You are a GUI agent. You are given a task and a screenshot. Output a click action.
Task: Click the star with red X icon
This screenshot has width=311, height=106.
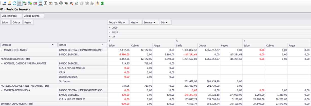coord(71,3)
